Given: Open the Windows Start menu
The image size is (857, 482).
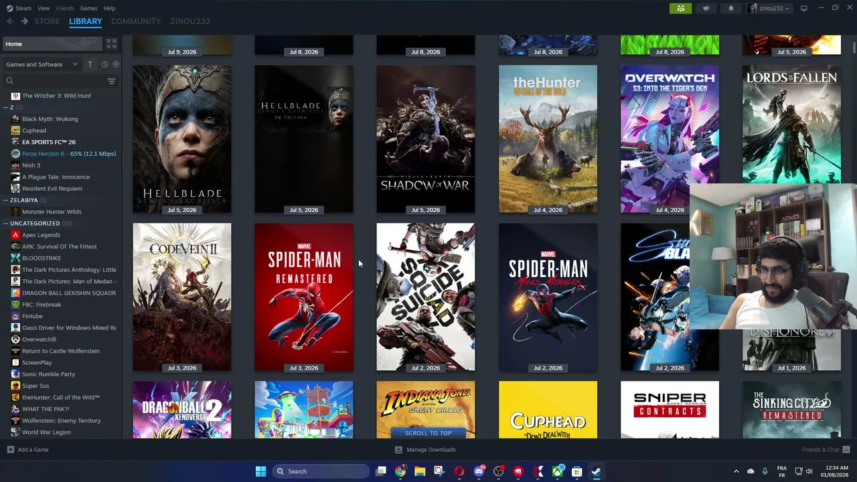Looking at the screenshot, I should [260, 471].
